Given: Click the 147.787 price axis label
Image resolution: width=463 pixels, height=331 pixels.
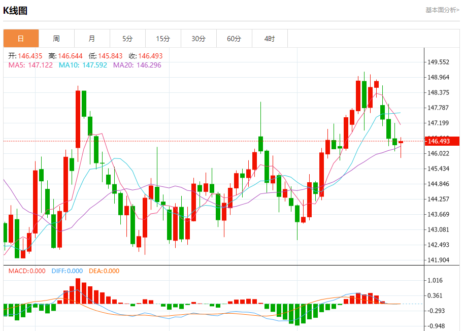Looking at the screenshot, I should pyautogui.click(x=438, y=108).
